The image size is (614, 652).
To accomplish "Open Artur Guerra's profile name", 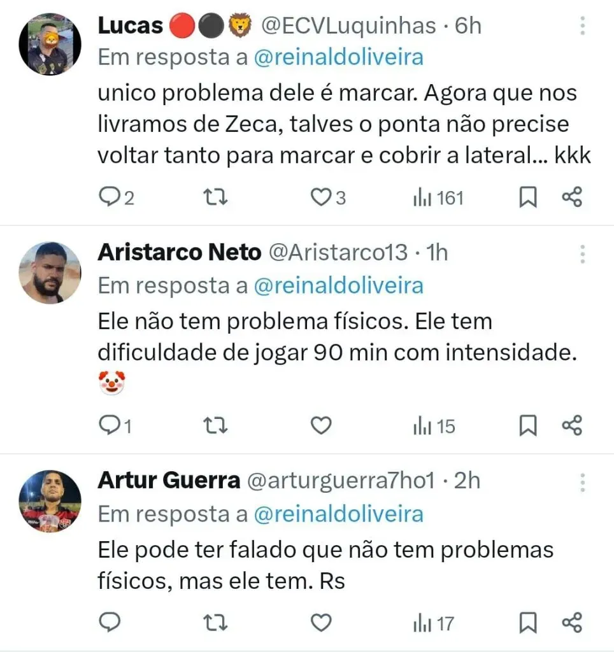I will click(169, 481).
